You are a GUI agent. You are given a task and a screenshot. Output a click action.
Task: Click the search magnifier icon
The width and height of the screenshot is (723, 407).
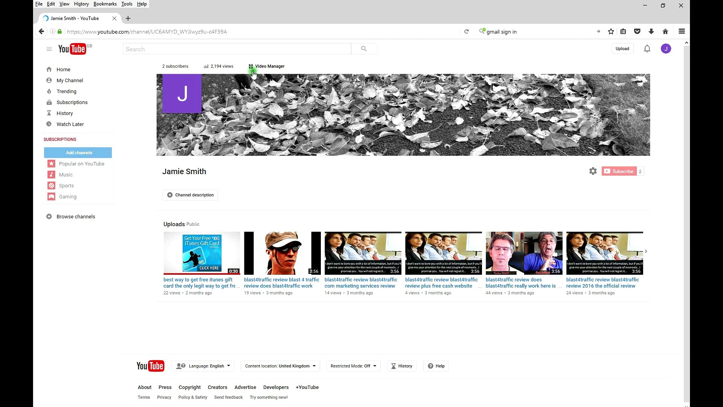point(363,49)
